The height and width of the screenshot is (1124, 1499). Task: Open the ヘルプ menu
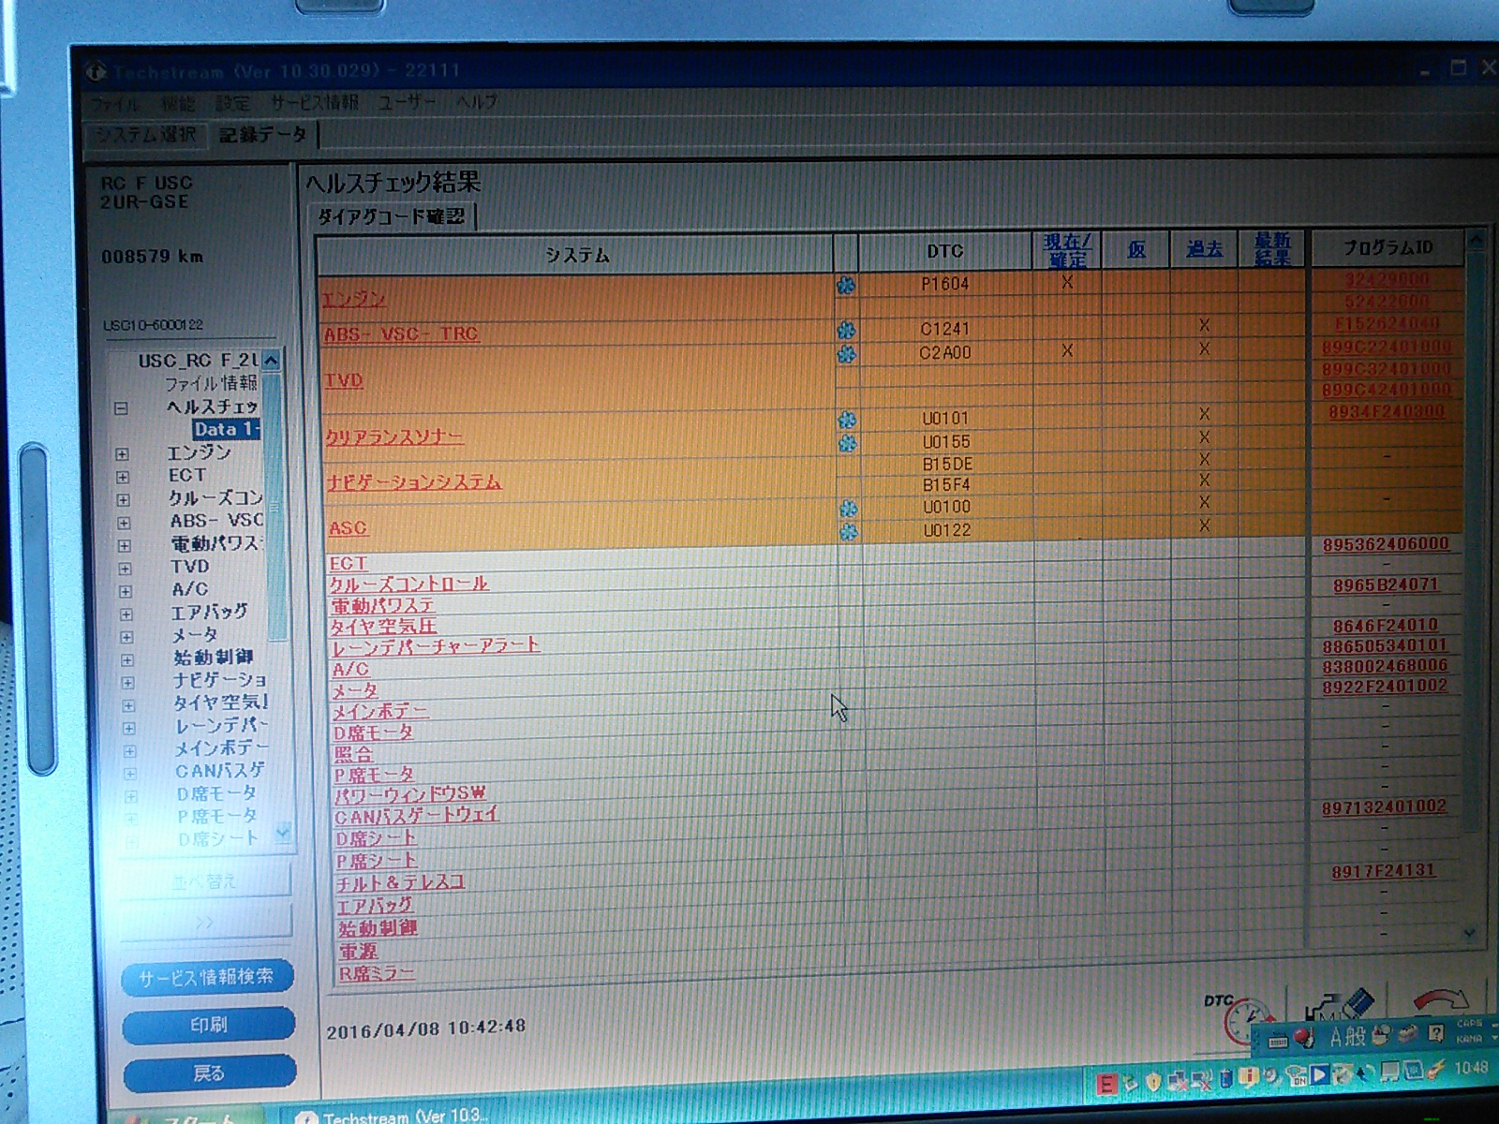tap(477, 100)
